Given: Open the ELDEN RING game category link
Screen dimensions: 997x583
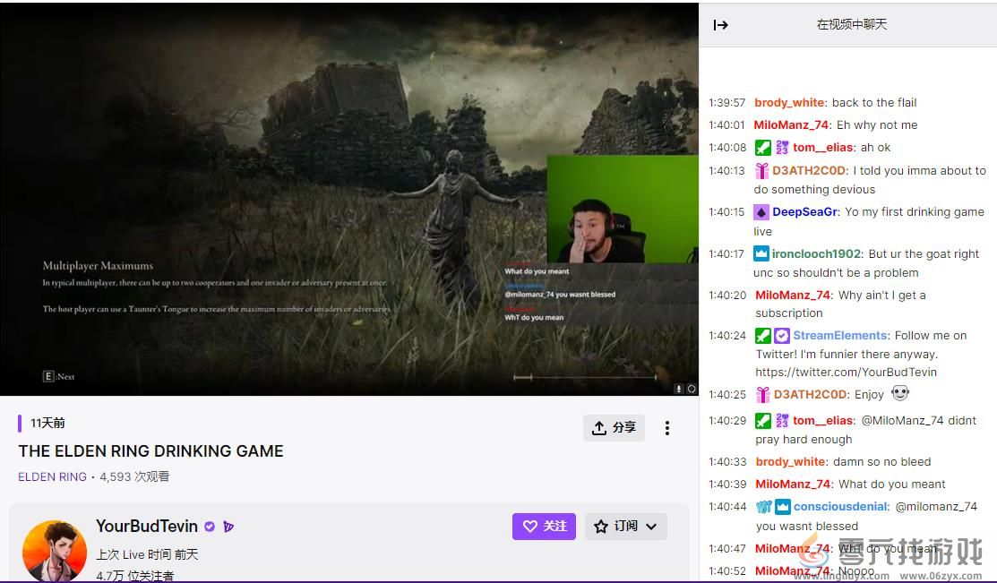Looking at the screenshot, I should click(52, 476).
